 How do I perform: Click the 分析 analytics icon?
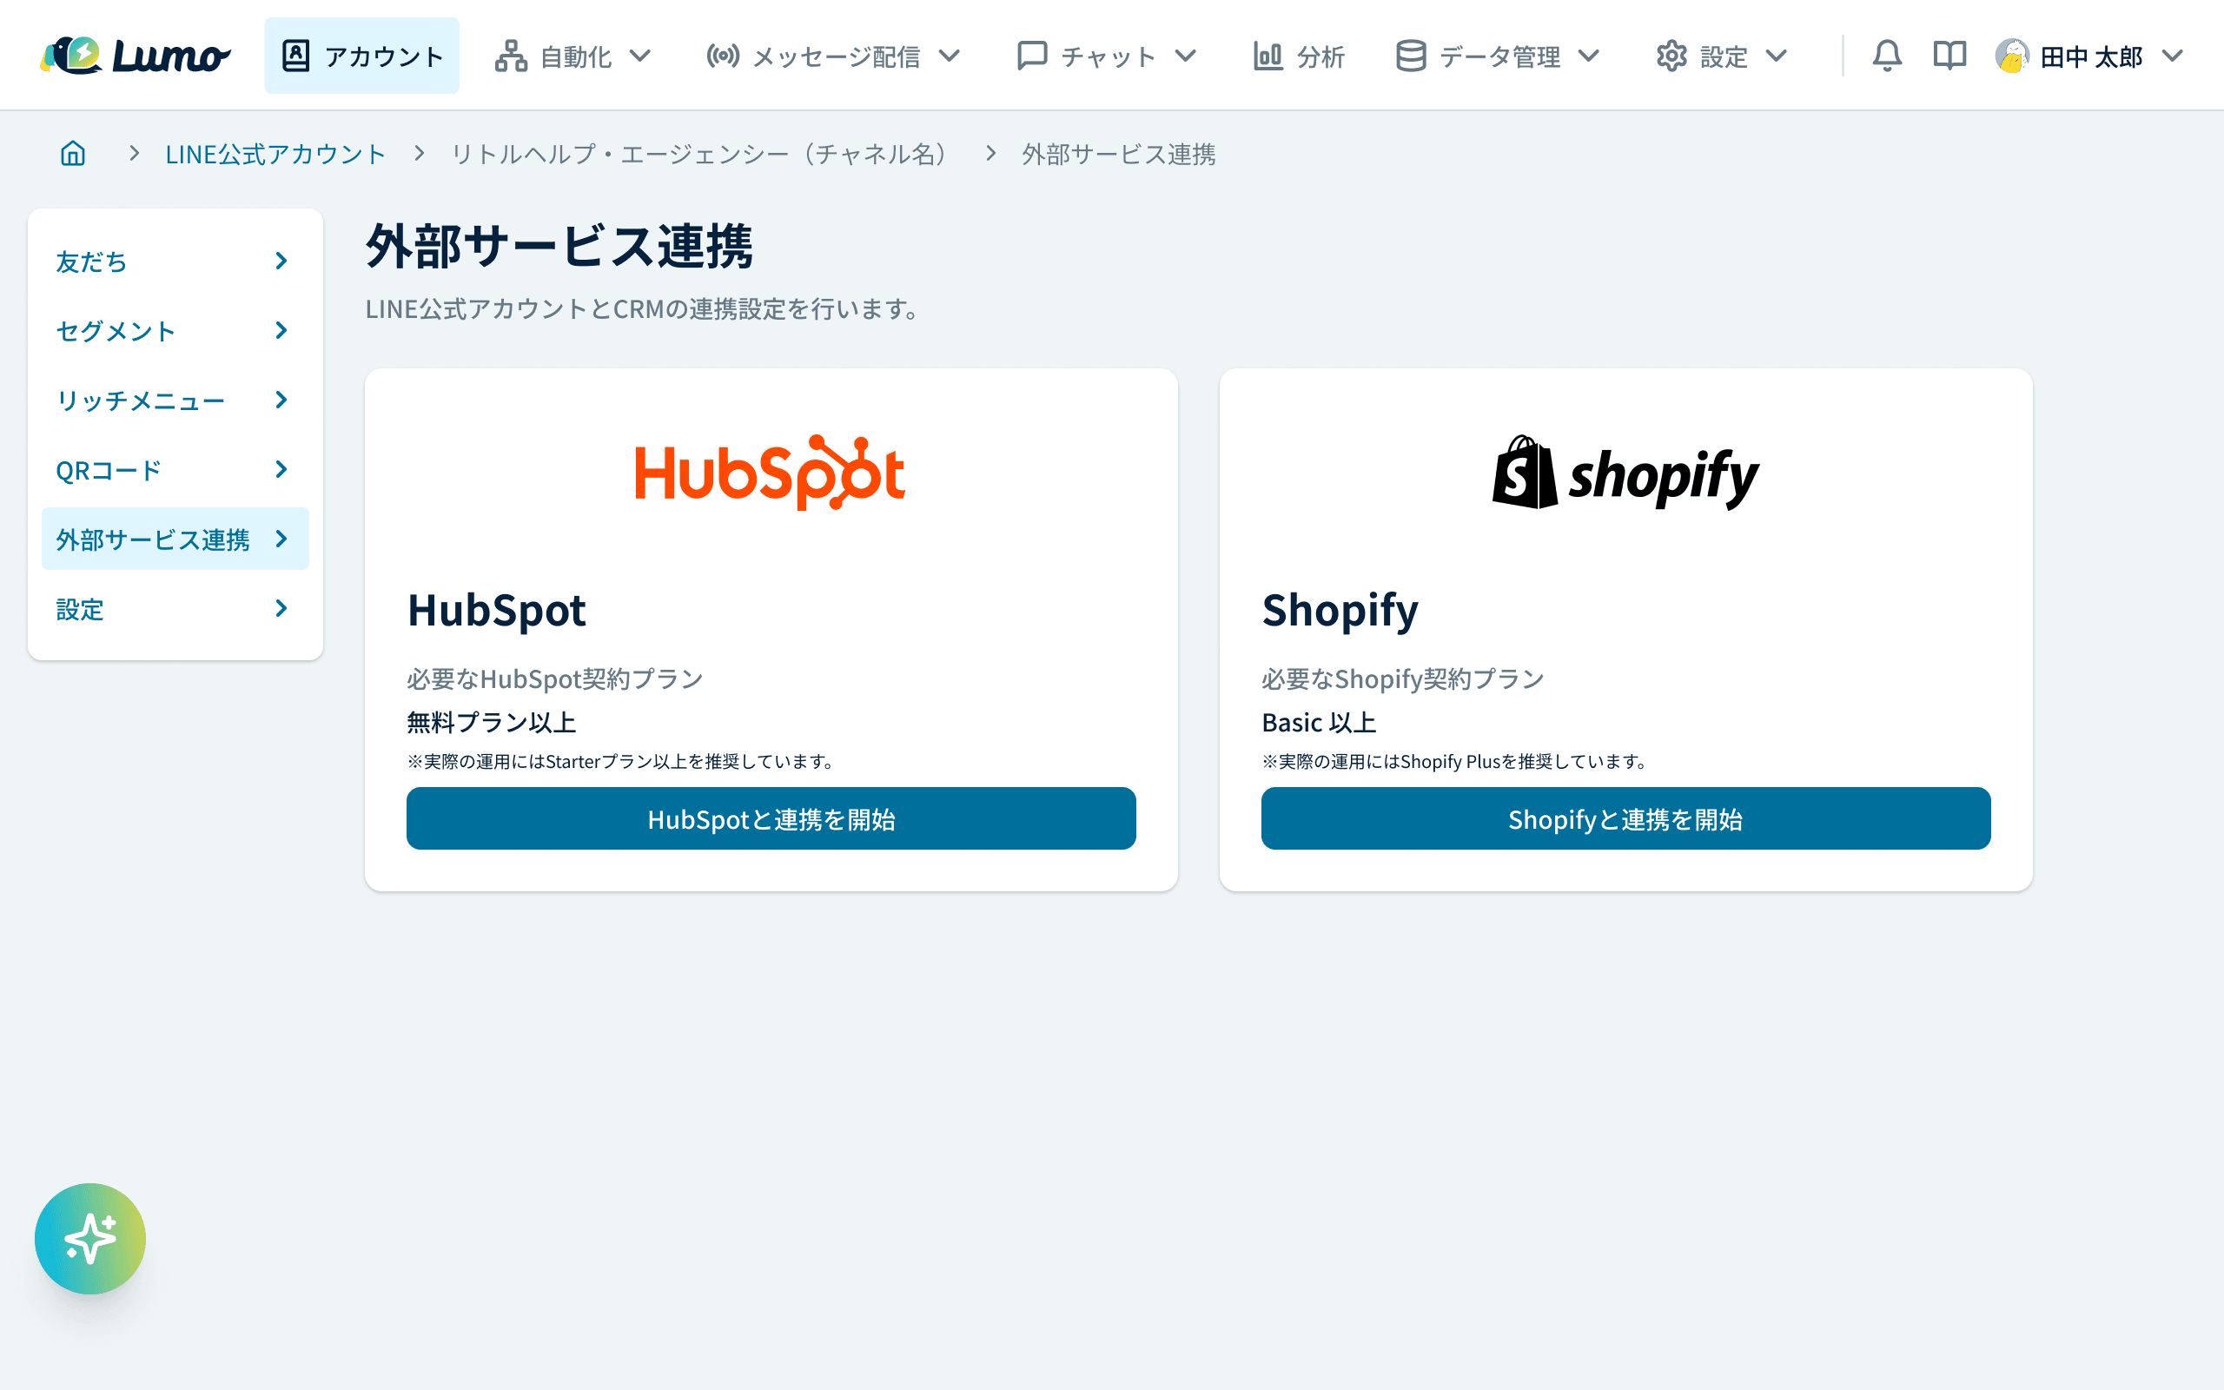tap(1268, 55)
